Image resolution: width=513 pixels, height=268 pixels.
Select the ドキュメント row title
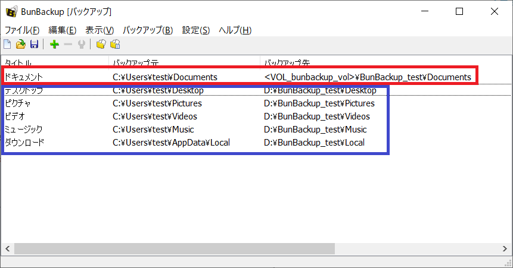pyautogui.click(x=23, y=77)
